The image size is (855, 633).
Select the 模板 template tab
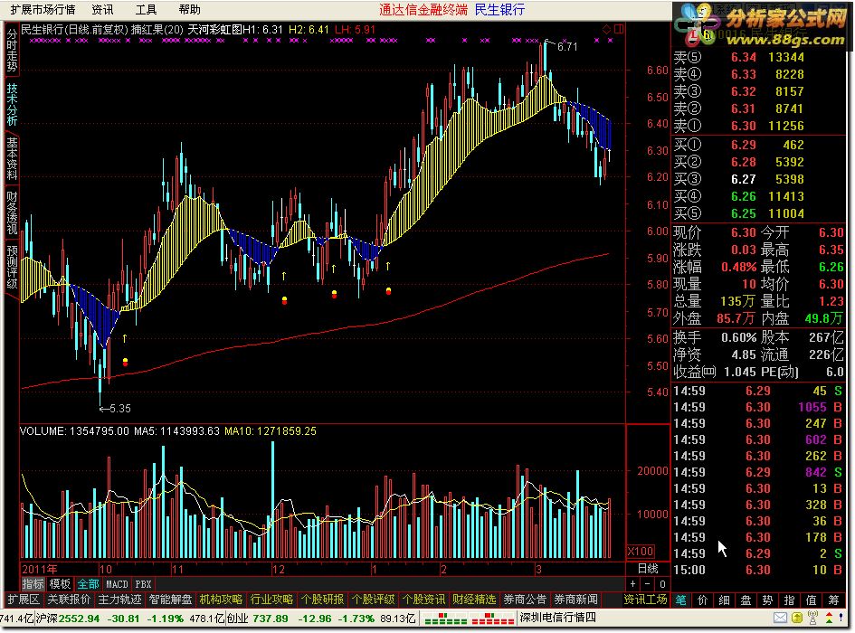[60, 584]
